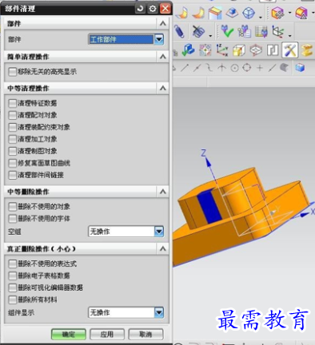Click the crossed-out spring icon
This screenshot has width=315, height=345.
click(x=199, y=32)
